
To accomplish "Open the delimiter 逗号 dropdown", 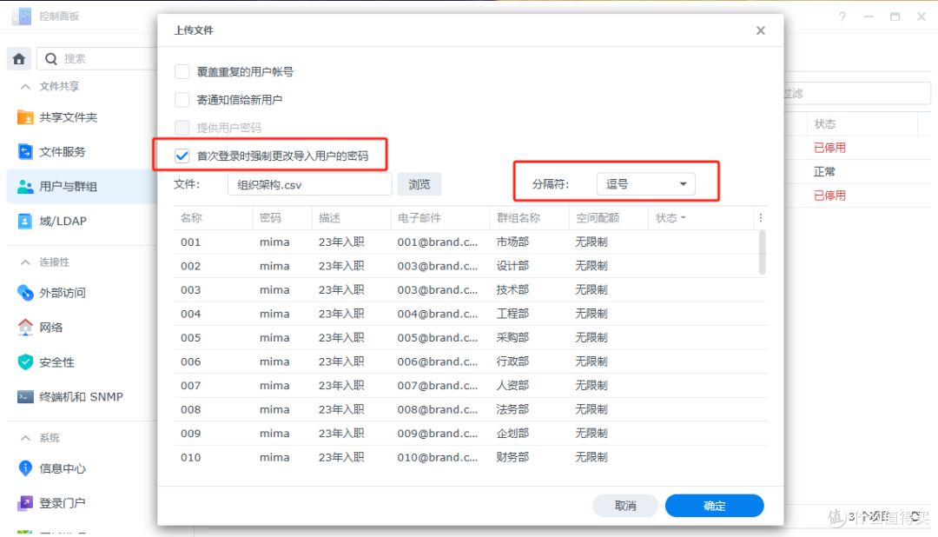I will click(646, 184).
